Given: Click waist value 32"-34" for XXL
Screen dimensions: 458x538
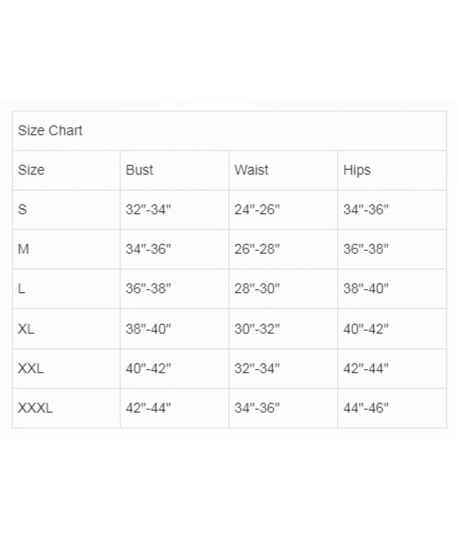Looking at the screenshot, I should (257, 368).
